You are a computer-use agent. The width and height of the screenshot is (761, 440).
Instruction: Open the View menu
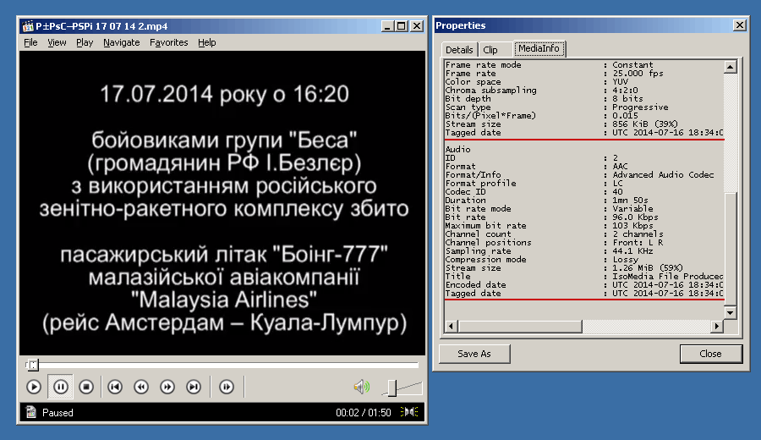[x=57, y=42]
